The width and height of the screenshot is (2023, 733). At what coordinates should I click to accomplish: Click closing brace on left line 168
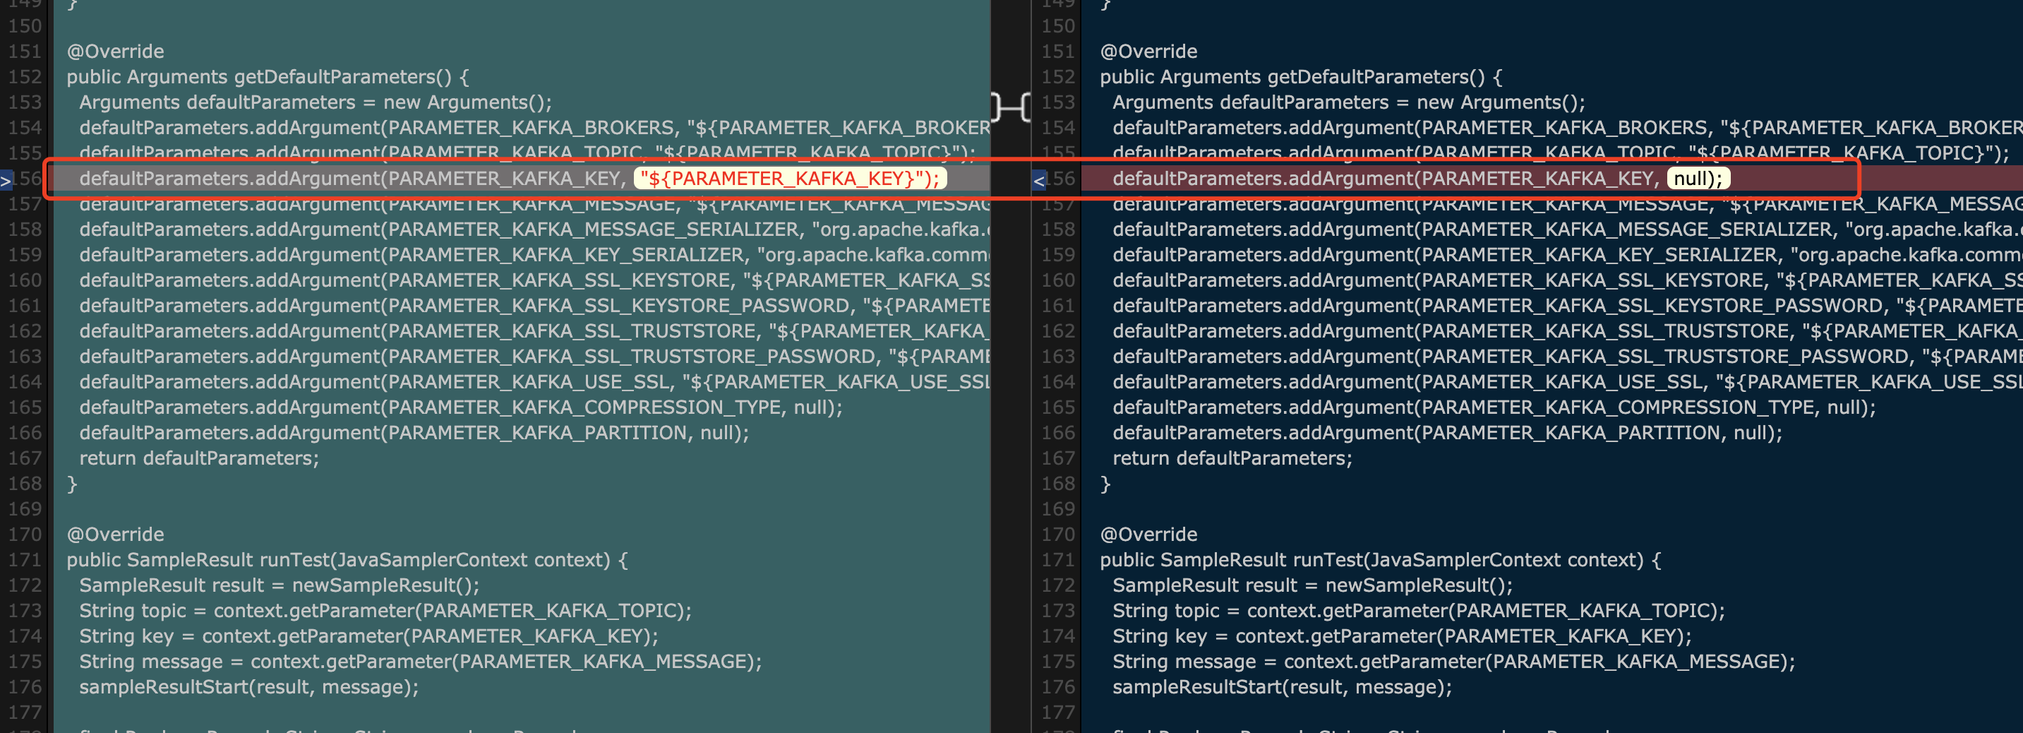[72, 484]
